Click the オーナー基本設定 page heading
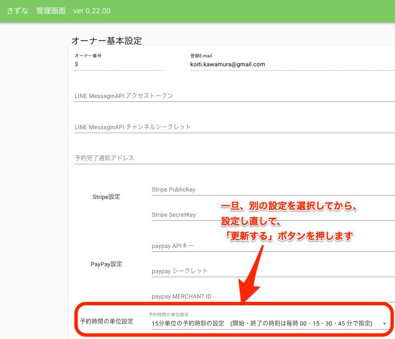This screenshot has width=395, height=339. (107, 41)
